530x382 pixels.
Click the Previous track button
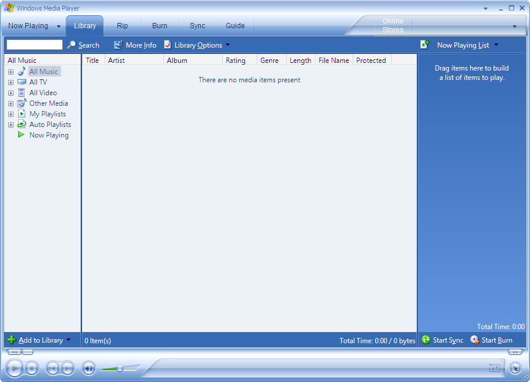(52, 368)
